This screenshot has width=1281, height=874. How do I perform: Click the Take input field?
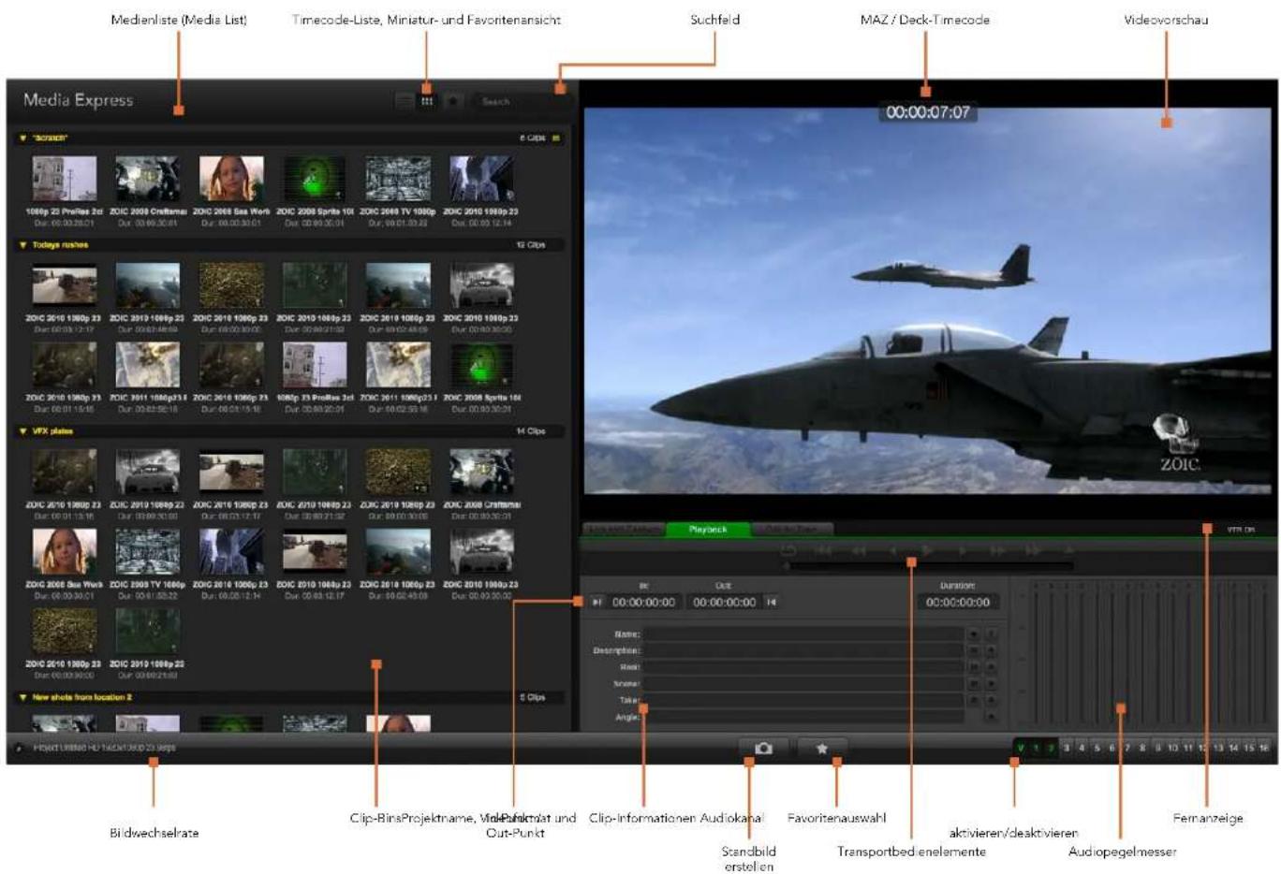tap(803, 700)
